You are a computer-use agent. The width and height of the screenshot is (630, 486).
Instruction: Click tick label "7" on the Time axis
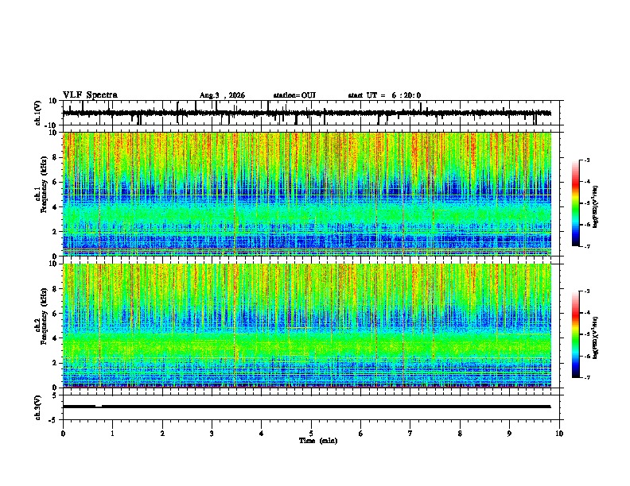410,434
